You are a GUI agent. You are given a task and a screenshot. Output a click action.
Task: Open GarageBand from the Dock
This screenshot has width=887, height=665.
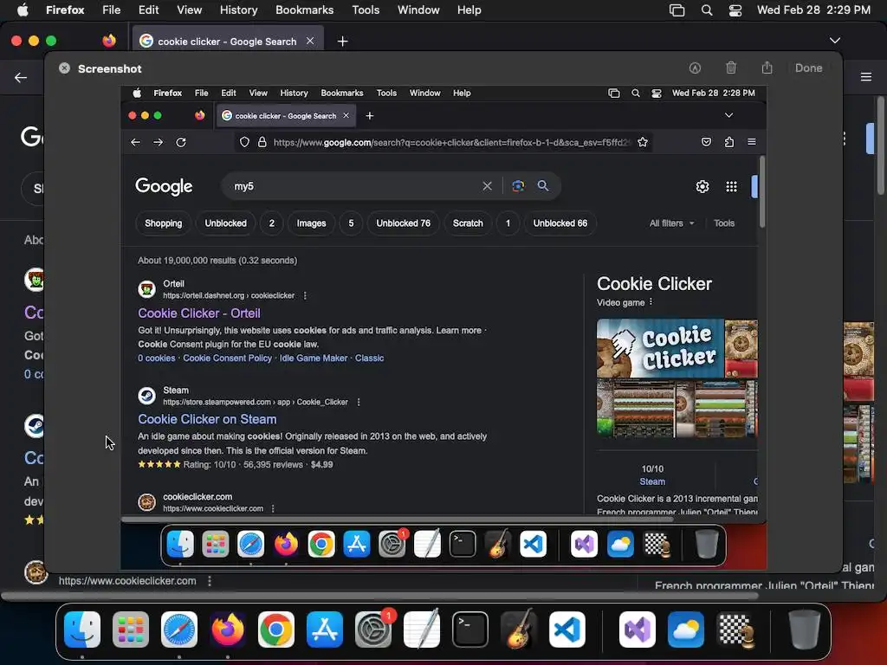pyautogui.click(x=519, y=629)
